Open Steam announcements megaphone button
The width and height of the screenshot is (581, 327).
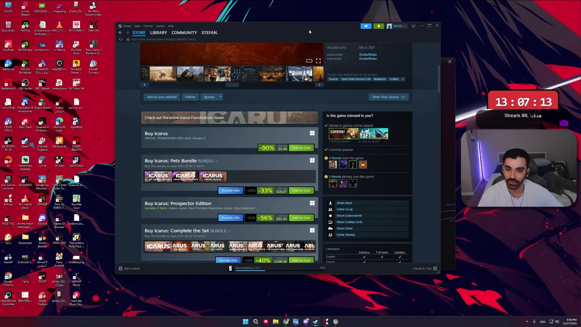[x=366, y=26]
